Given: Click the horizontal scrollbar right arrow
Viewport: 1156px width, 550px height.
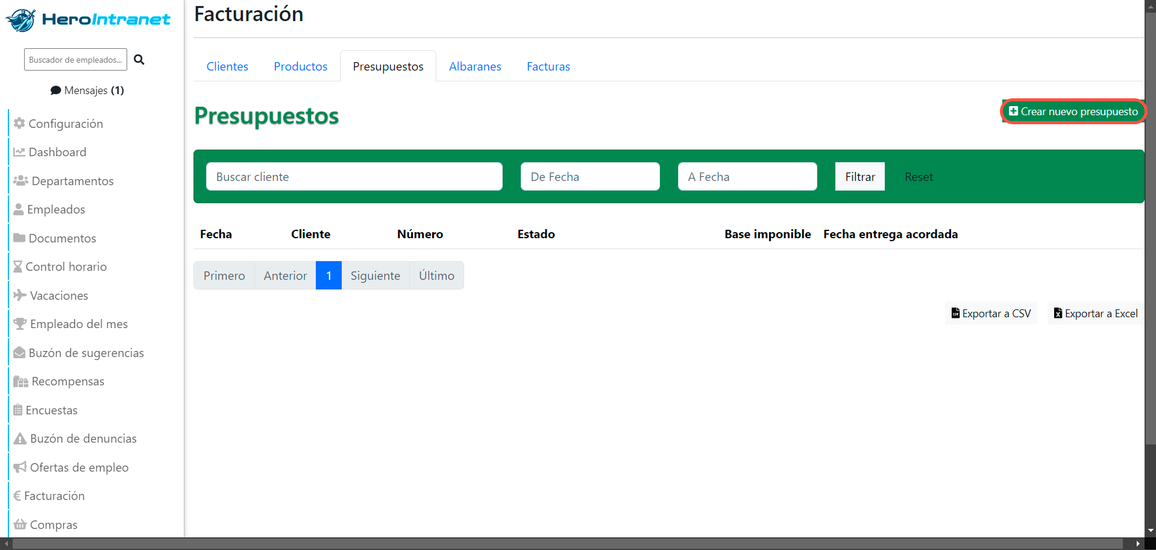Looking at the screenshot, I should pos(1138,544).
